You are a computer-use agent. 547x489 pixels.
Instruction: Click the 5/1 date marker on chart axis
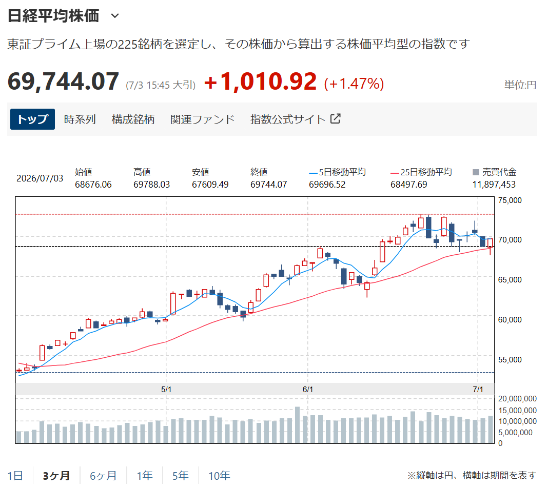[166, 390]
